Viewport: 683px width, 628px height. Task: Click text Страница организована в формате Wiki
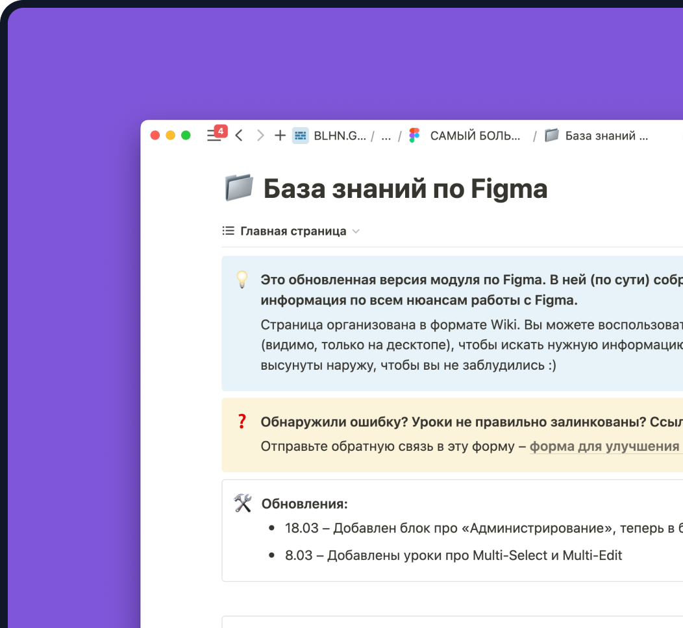[x=390, y=324]
